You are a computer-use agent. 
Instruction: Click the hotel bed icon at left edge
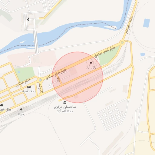click(1, 105)
